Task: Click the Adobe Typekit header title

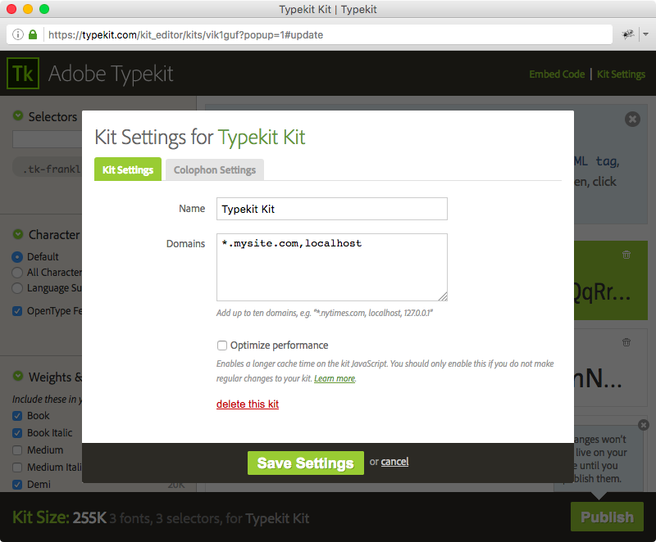Action: click(111, 74)
